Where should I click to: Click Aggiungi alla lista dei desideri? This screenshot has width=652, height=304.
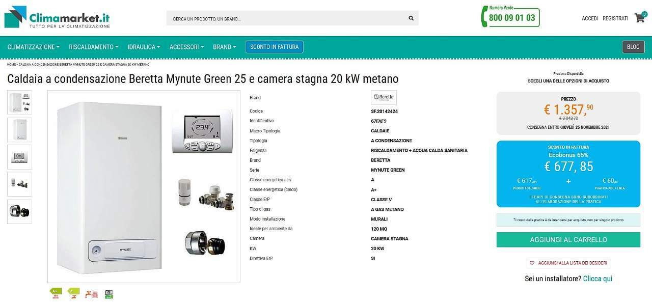[568, 263]
